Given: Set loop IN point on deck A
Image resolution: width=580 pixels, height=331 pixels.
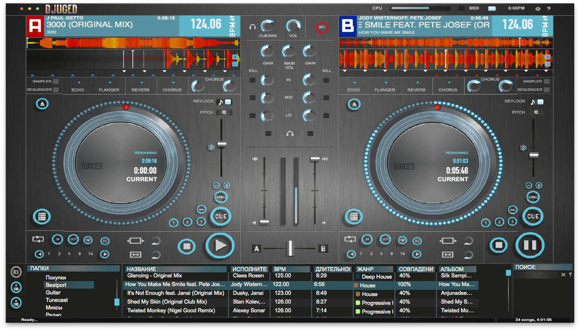Looking at the screenshot, I should [57, 239].
